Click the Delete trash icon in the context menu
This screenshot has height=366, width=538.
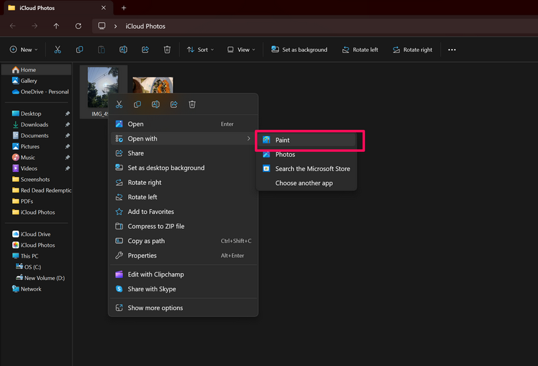pyautogui.click(x=192, y=104)
